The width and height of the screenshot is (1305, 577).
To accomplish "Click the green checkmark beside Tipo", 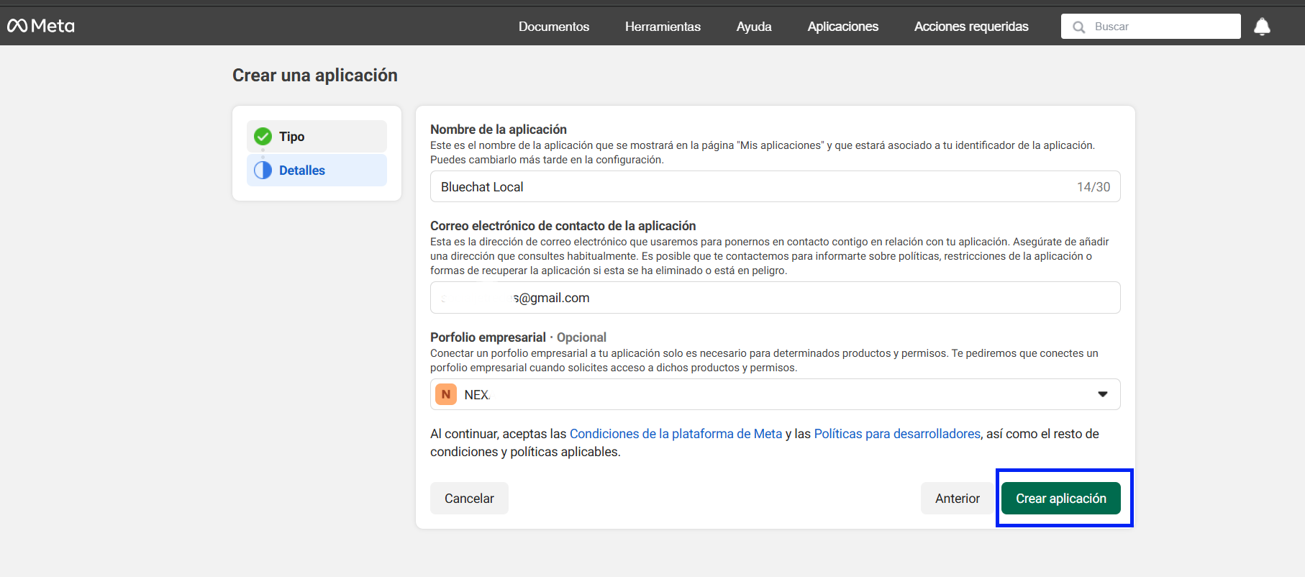I will click(263, 136).
